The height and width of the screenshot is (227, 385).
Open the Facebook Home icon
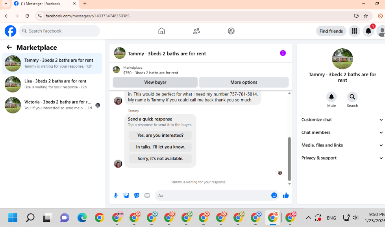coord(161,31)
